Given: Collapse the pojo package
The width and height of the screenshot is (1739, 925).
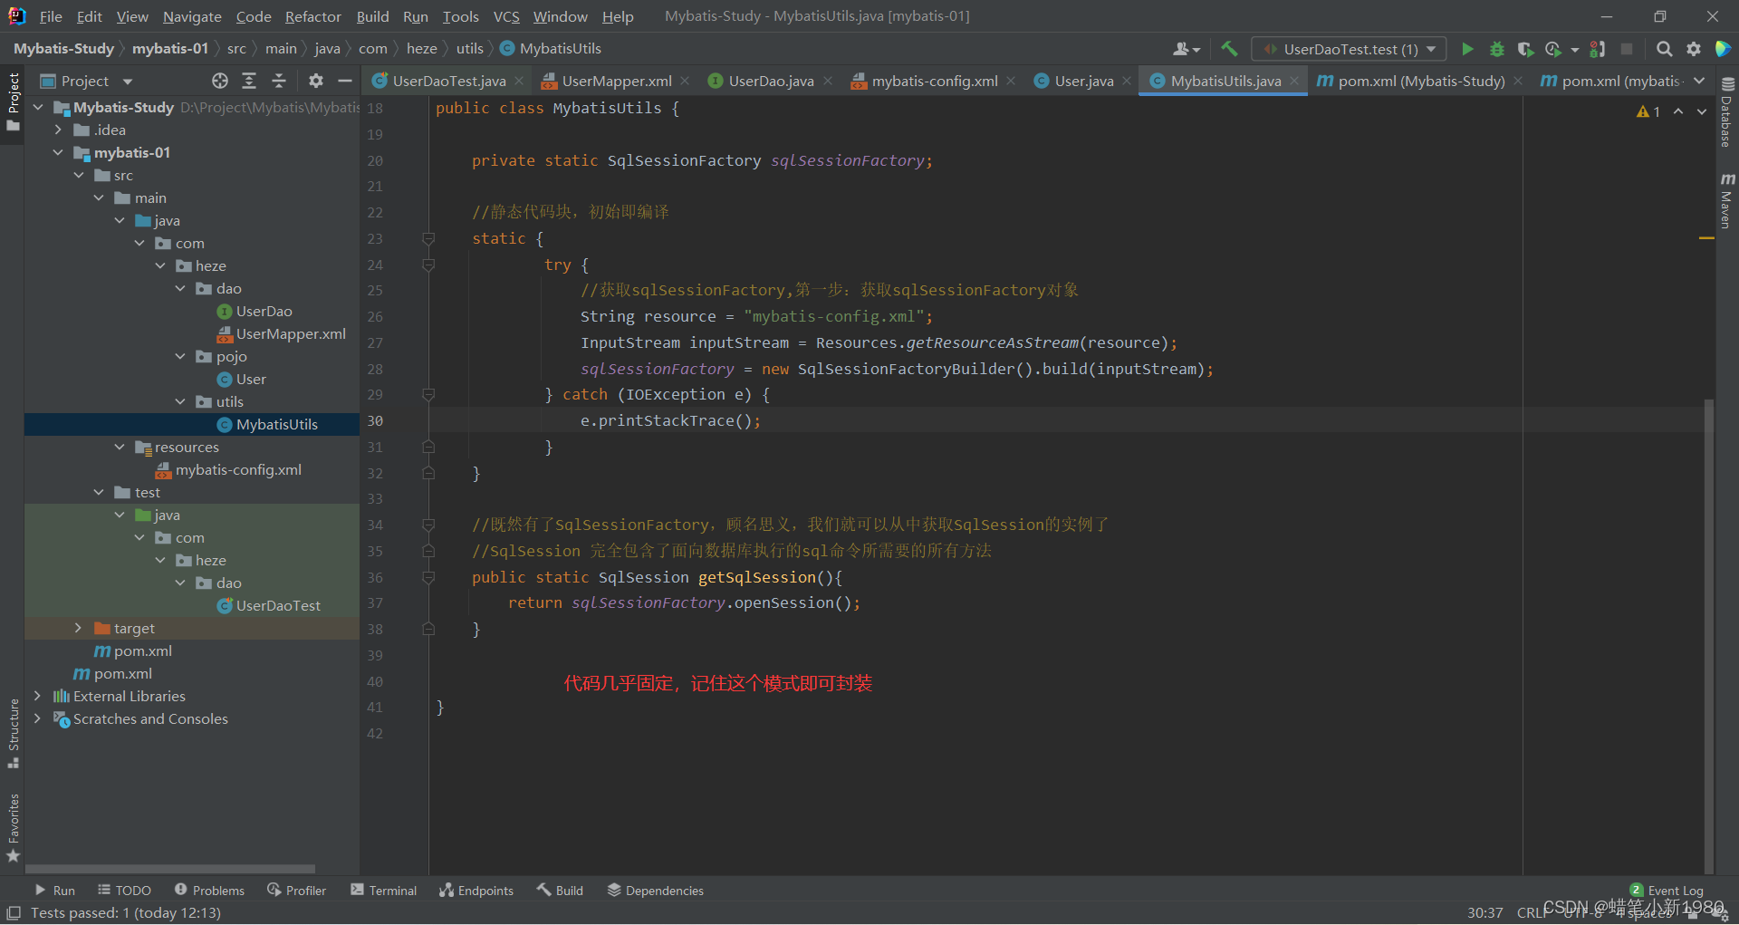Looking at the screenshot, I should [180, 357].
